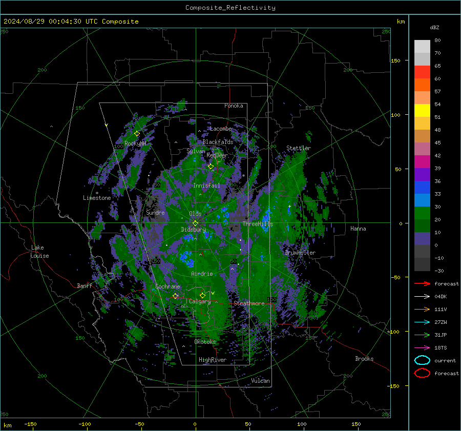The image size is (461, 431).
Task: Click yellow V marker right of Calgary diamond
Action: [213, 293]
